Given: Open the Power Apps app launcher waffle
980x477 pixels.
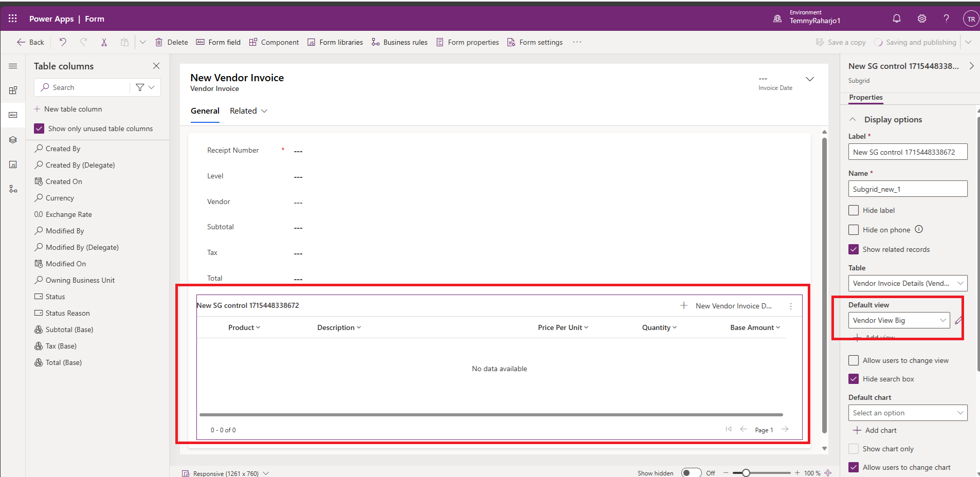Looking at the screenshot, I should [13, 19].
